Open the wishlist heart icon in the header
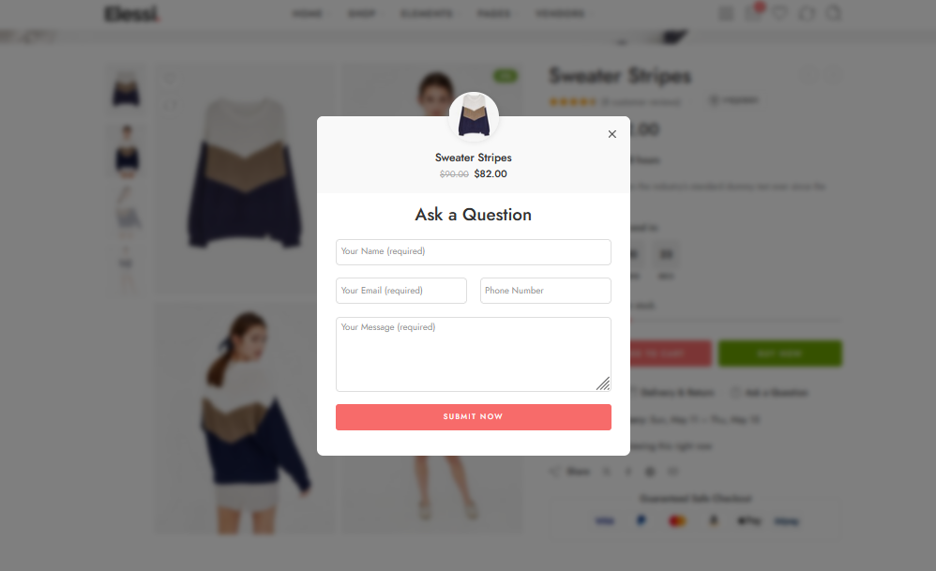The height and width of the screenshot is (571, 936). [779, 13]
